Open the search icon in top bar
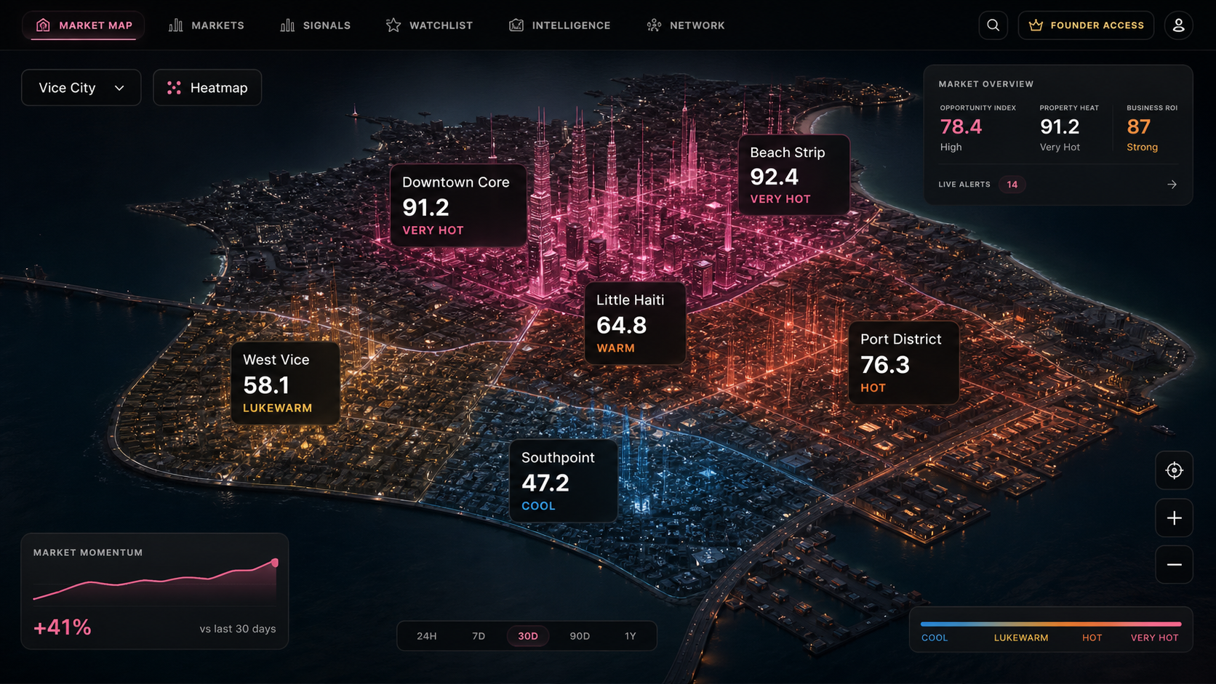The width and height of the screenshot is (1216, 684). tap(993, 25)
